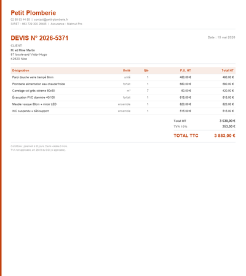Click the DEVIS N° 2026-5371 title
Viewport: 246px width, 276px height.
39,38
